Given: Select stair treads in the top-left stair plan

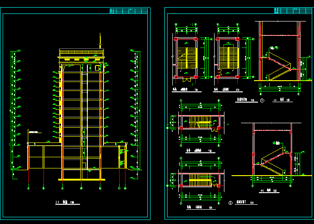Looking at the screenshot, I should (x=187, y=58).
